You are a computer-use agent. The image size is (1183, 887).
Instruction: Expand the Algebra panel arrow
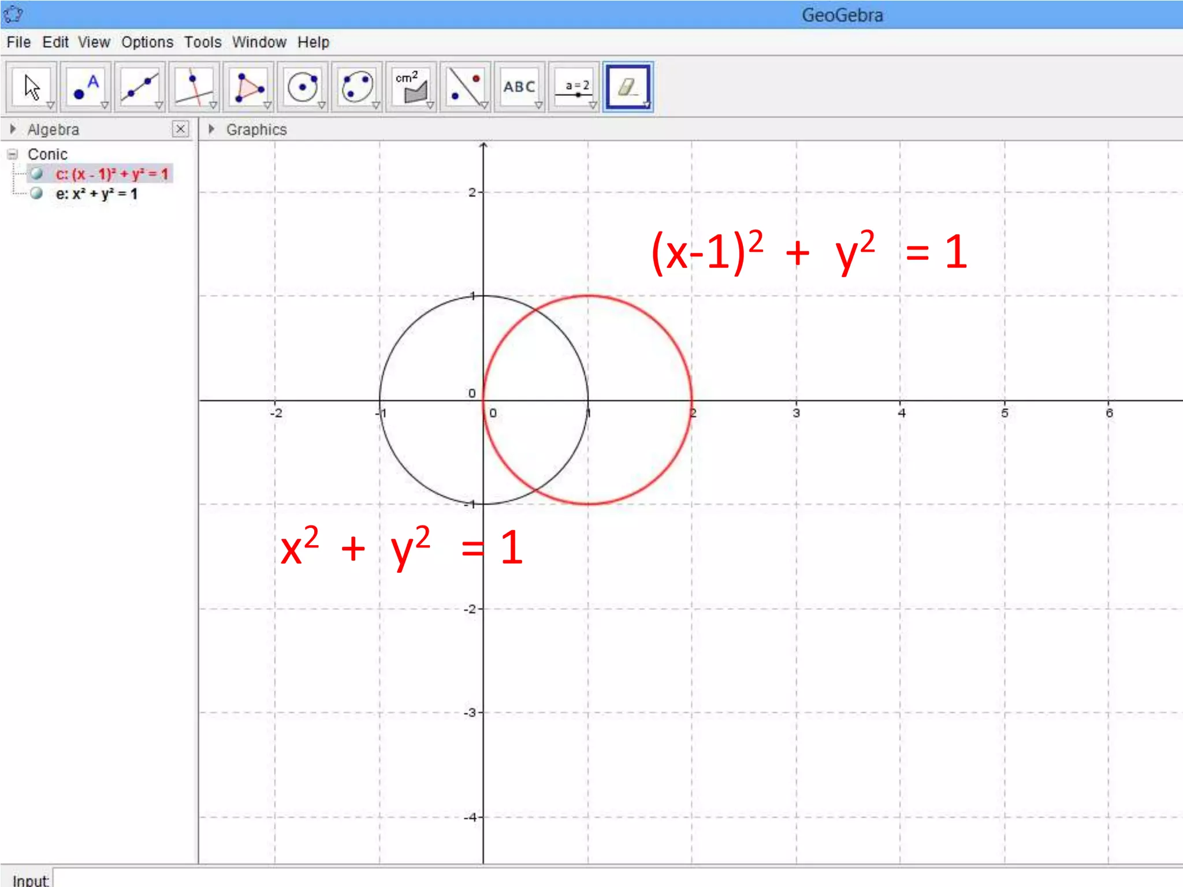pyautogui.click(x=13, y=129)
